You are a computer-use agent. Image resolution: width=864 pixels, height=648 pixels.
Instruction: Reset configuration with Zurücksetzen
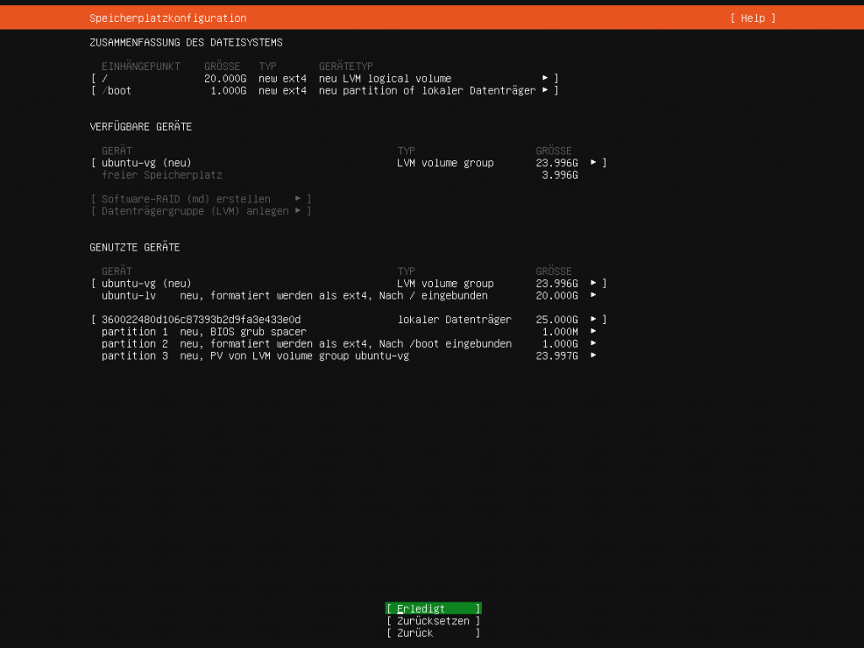point(433,621)
